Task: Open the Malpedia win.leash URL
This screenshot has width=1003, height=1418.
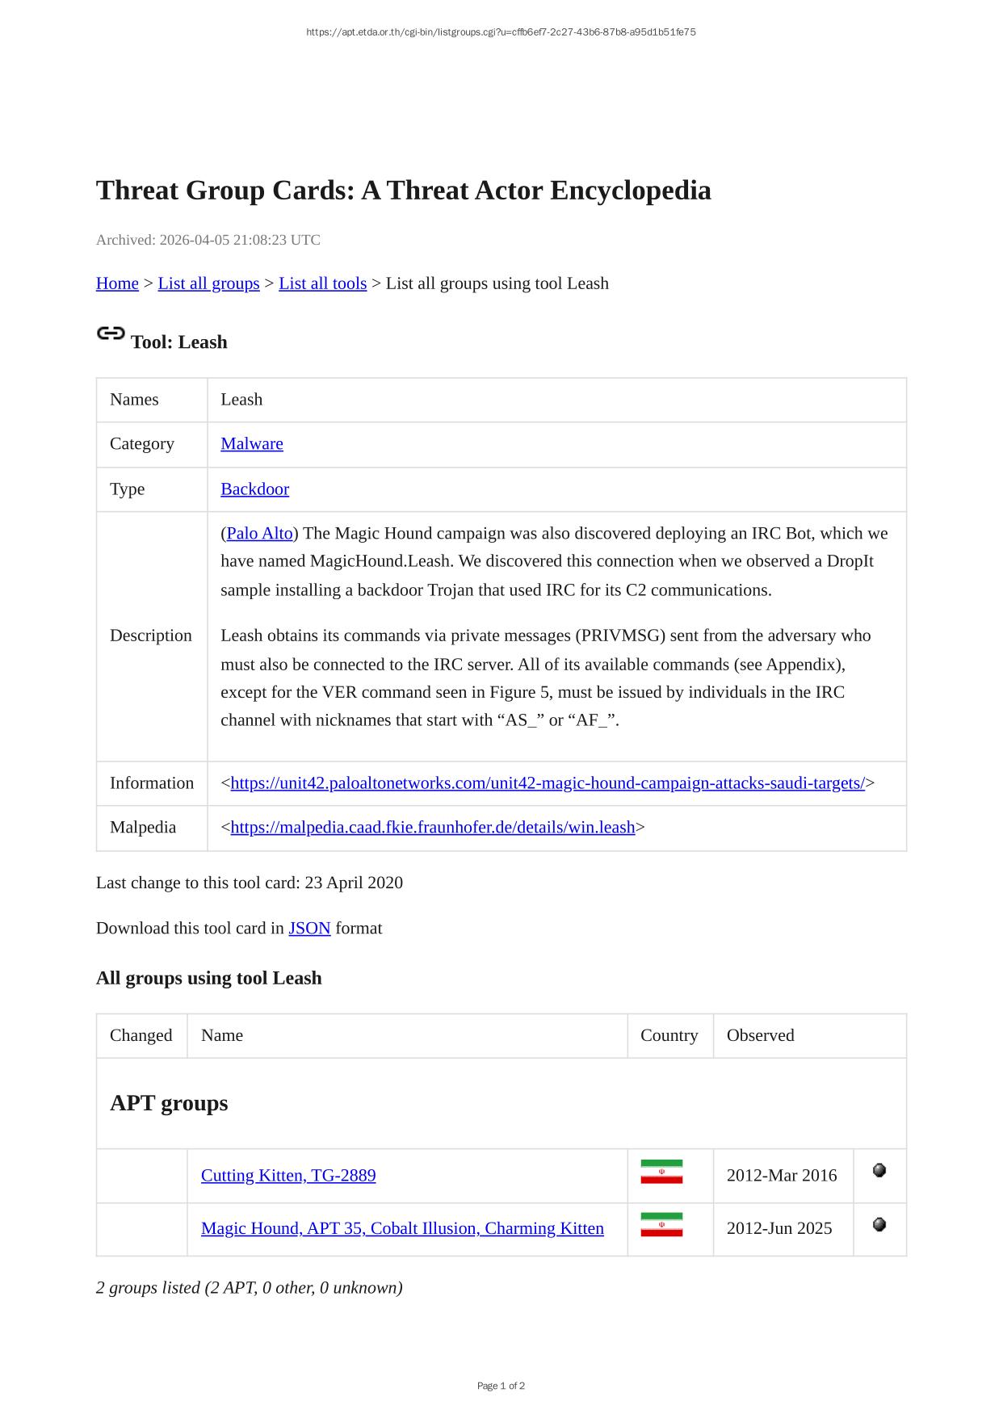Action: pyautogui.click(x=433, y=827)
